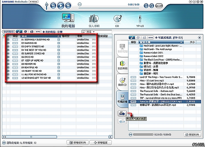Select Lord Of The Rings Two Towers Trailer file
The image size is (205, 147).
[x=165, y=77]
